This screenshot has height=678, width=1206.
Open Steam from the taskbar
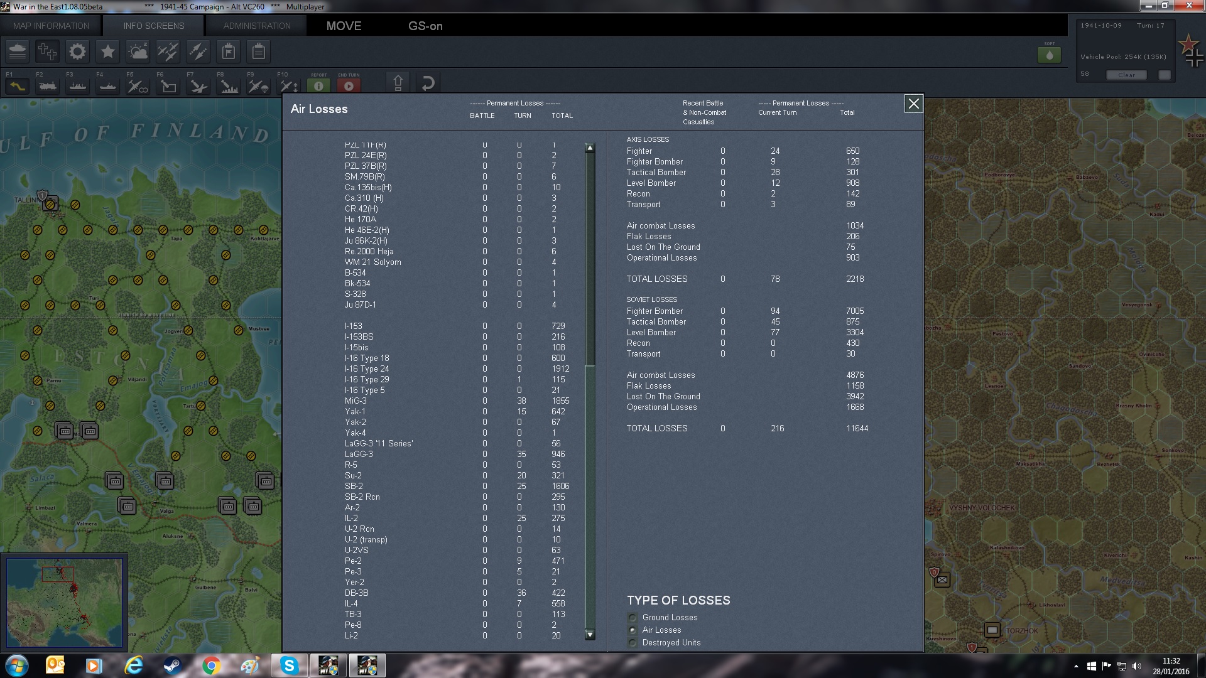coord(172,665)
